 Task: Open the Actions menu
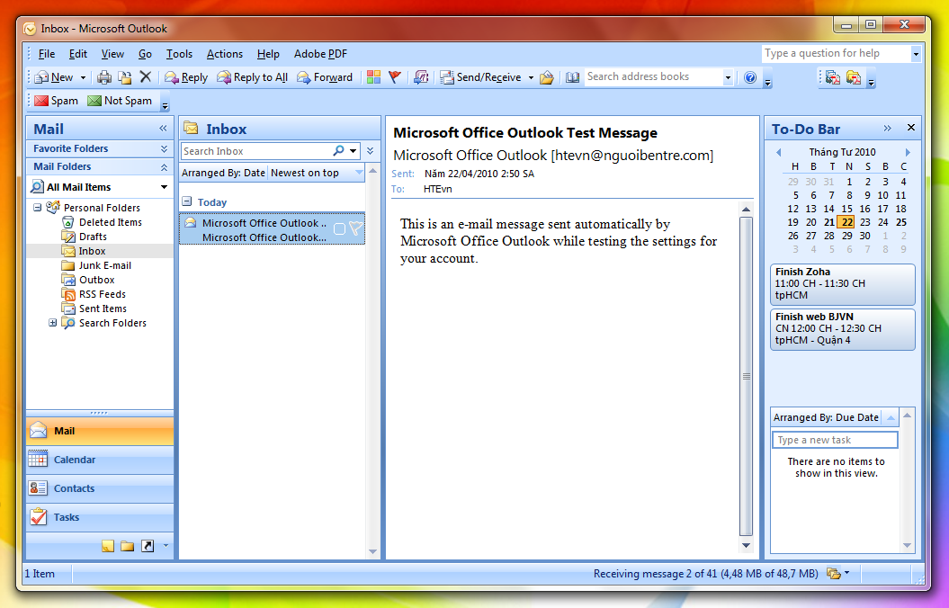(224, 54)
